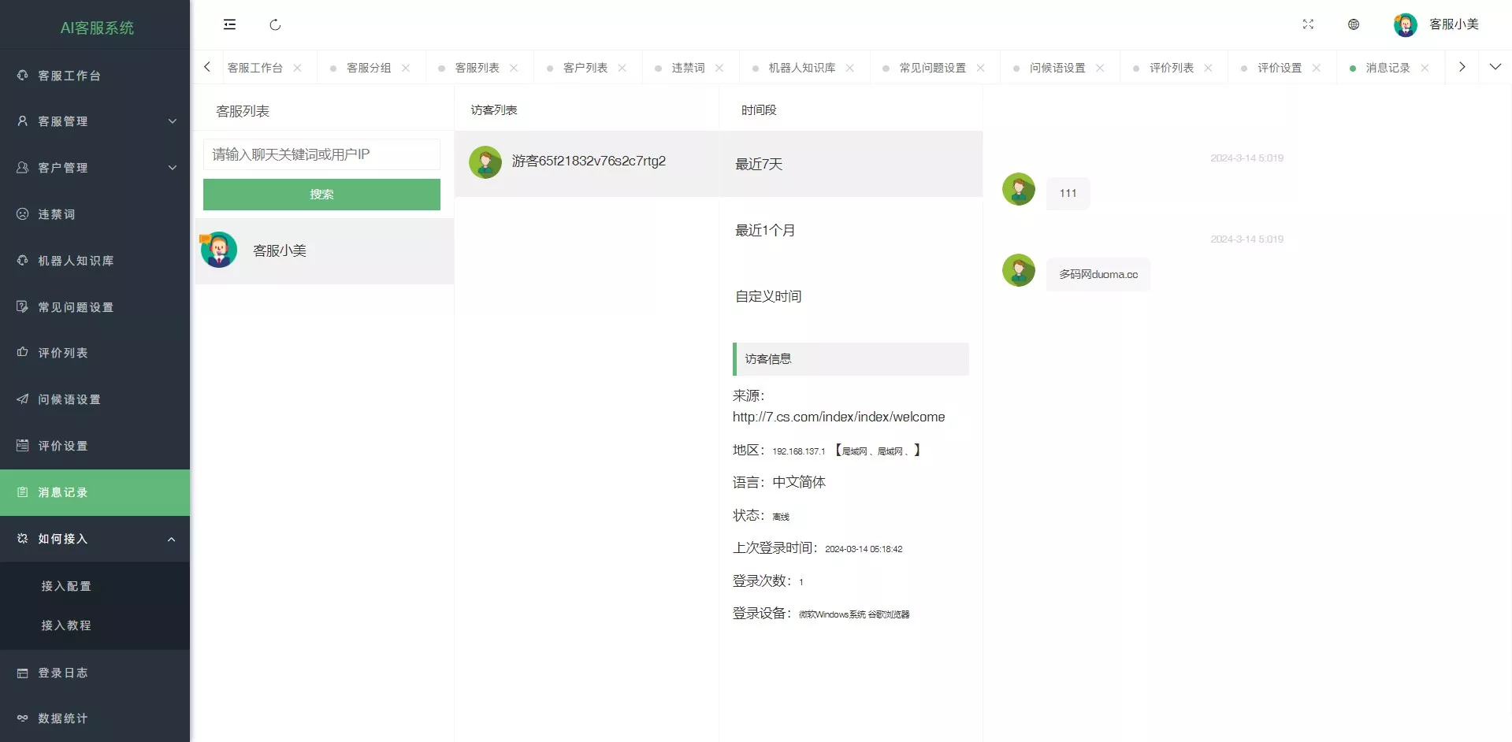Image resolution: width=1512 pixels, height=742 pixels.
Task: Open 接入配置 in the sidebar submenu
Action: click(66, 586)
